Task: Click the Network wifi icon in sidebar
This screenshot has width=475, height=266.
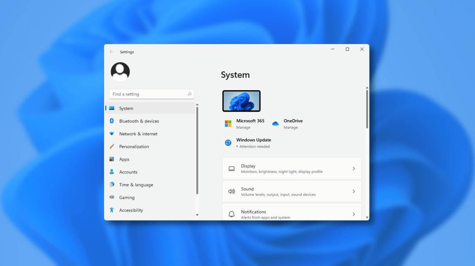Action: coord(112,134)
